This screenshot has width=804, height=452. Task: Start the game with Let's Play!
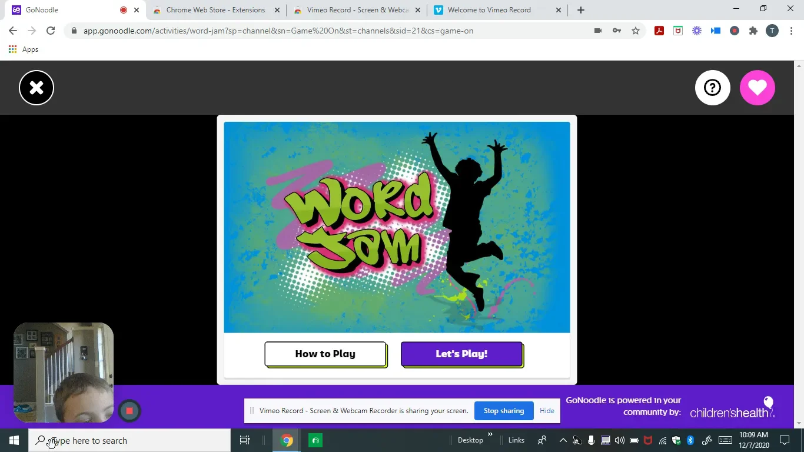(x=462, y=354)
